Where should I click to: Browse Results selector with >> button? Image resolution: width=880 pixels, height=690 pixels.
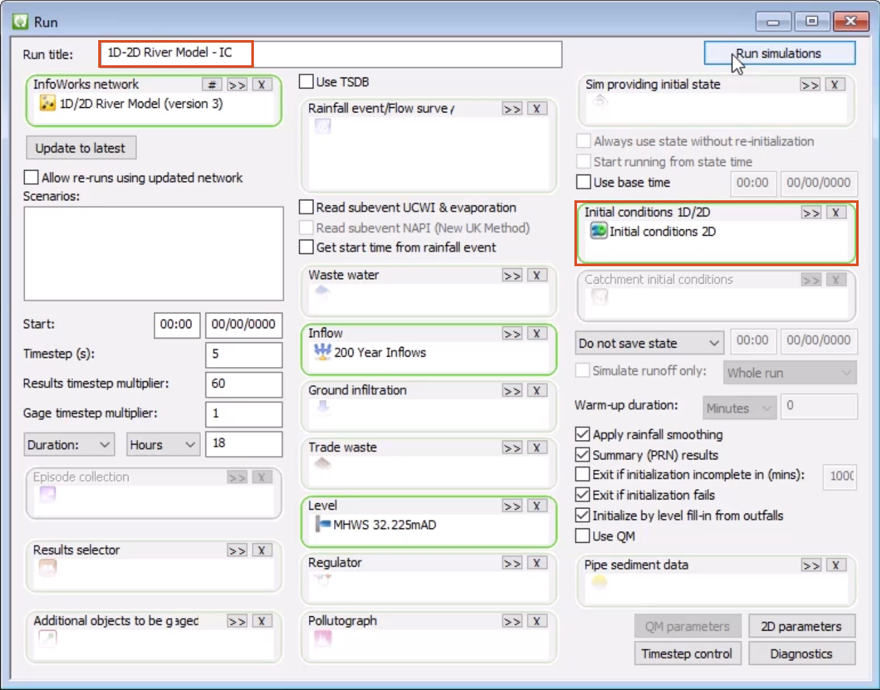pos(237,550)
